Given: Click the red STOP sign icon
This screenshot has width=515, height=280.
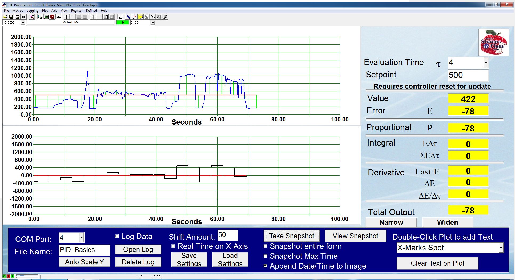Looking at the screenshot, I should (52, 17).
